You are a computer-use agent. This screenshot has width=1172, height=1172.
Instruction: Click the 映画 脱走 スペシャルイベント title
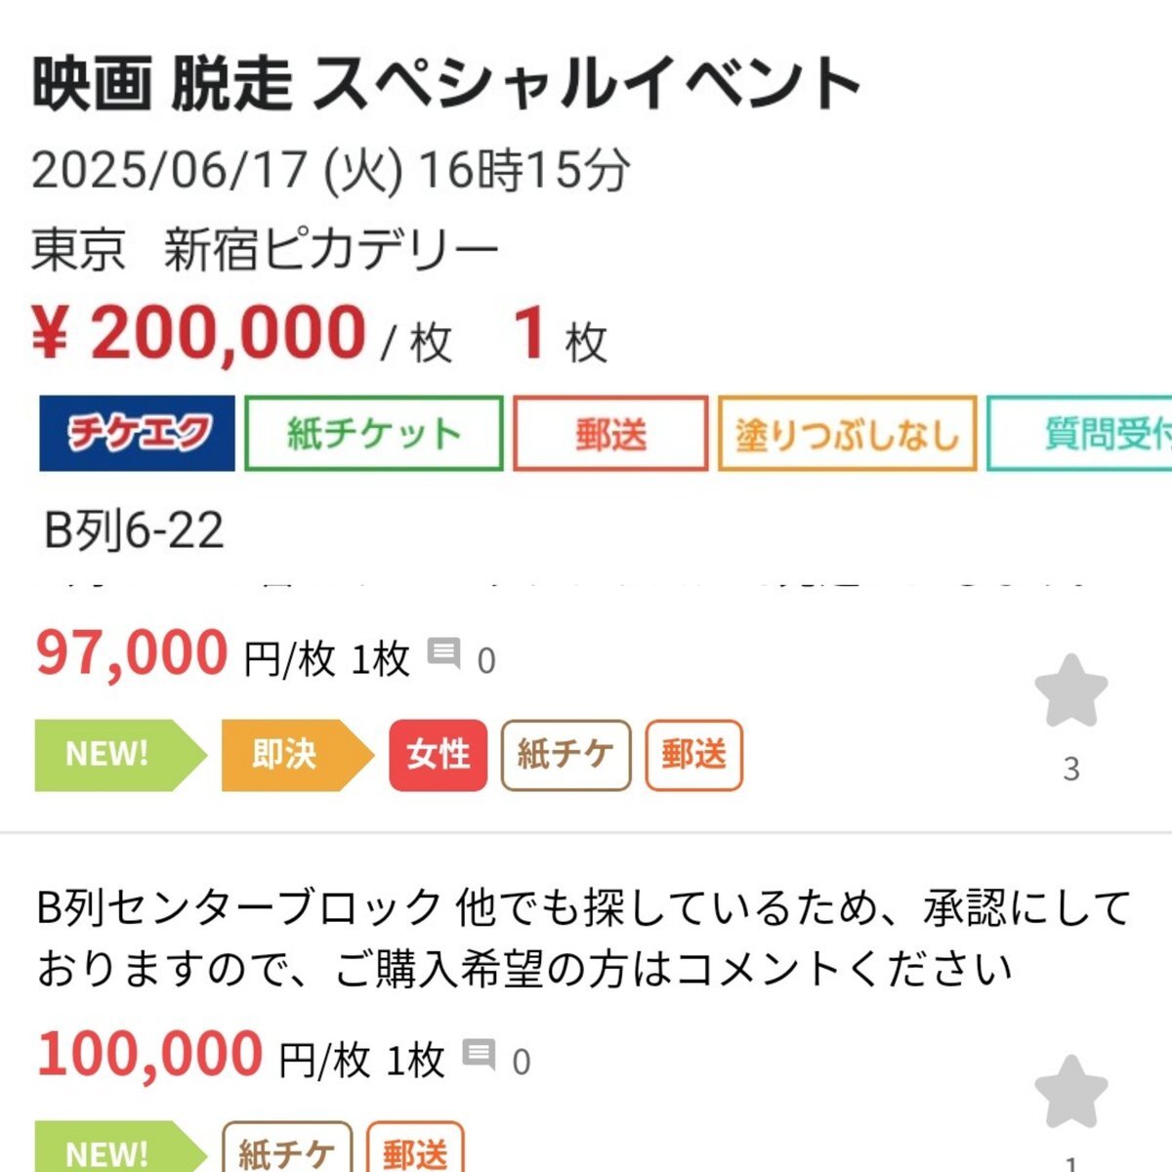click(446, 84)
